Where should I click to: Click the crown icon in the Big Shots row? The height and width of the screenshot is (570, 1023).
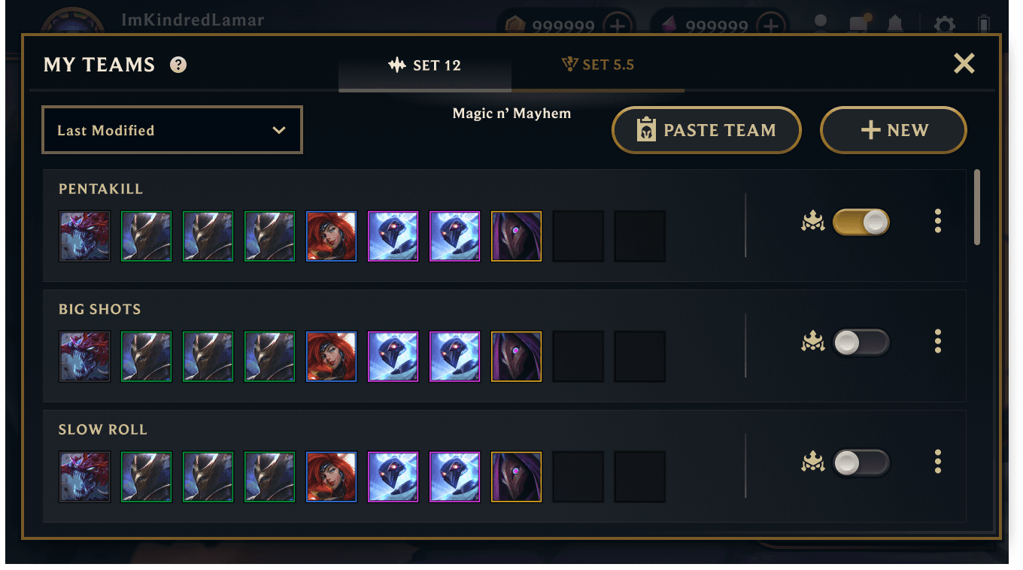click(x=812, y=343)
